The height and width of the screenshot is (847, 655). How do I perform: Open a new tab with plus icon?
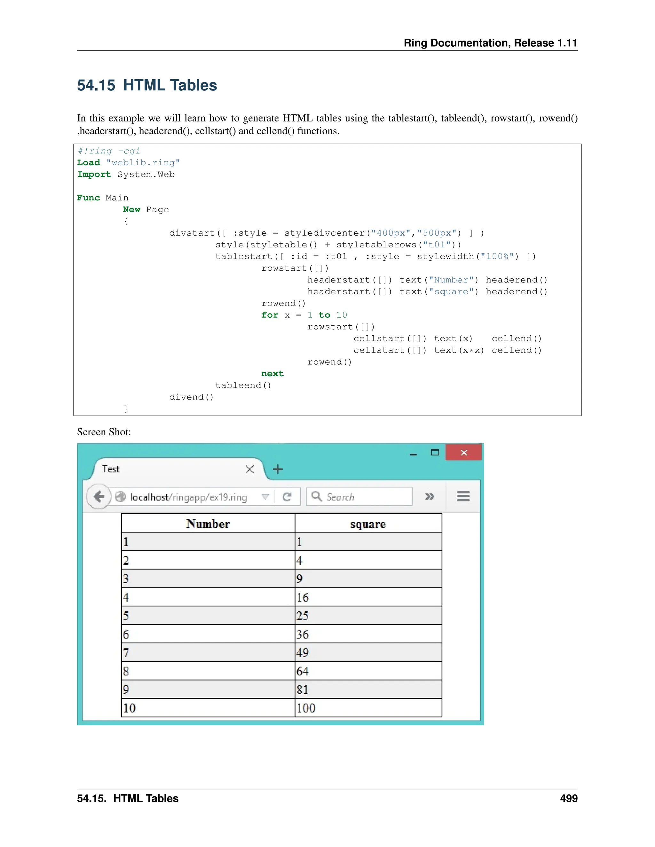[277, 469]
